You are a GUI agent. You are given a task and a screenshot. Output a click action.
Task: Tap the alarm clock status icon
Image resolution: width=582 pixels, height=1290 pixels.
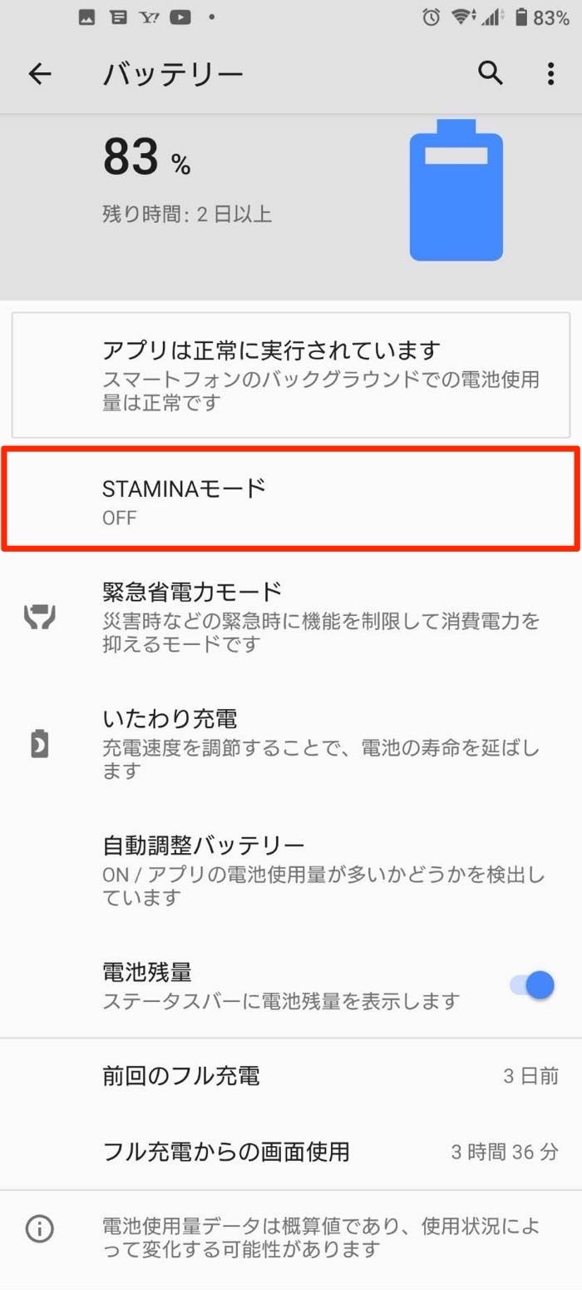pyautogui.click(x=431, y=17)
